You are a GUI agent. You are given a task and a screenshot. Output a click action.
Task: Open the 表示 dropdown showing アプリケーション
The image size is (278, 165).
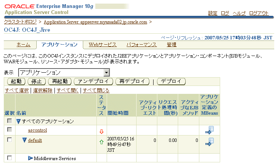pyautogui.click(x=64, y=73)
